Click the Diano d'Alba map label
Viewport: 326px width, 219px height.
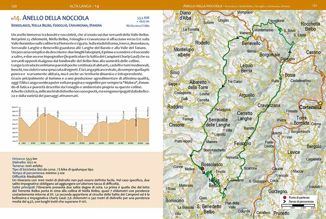[185, 15]
